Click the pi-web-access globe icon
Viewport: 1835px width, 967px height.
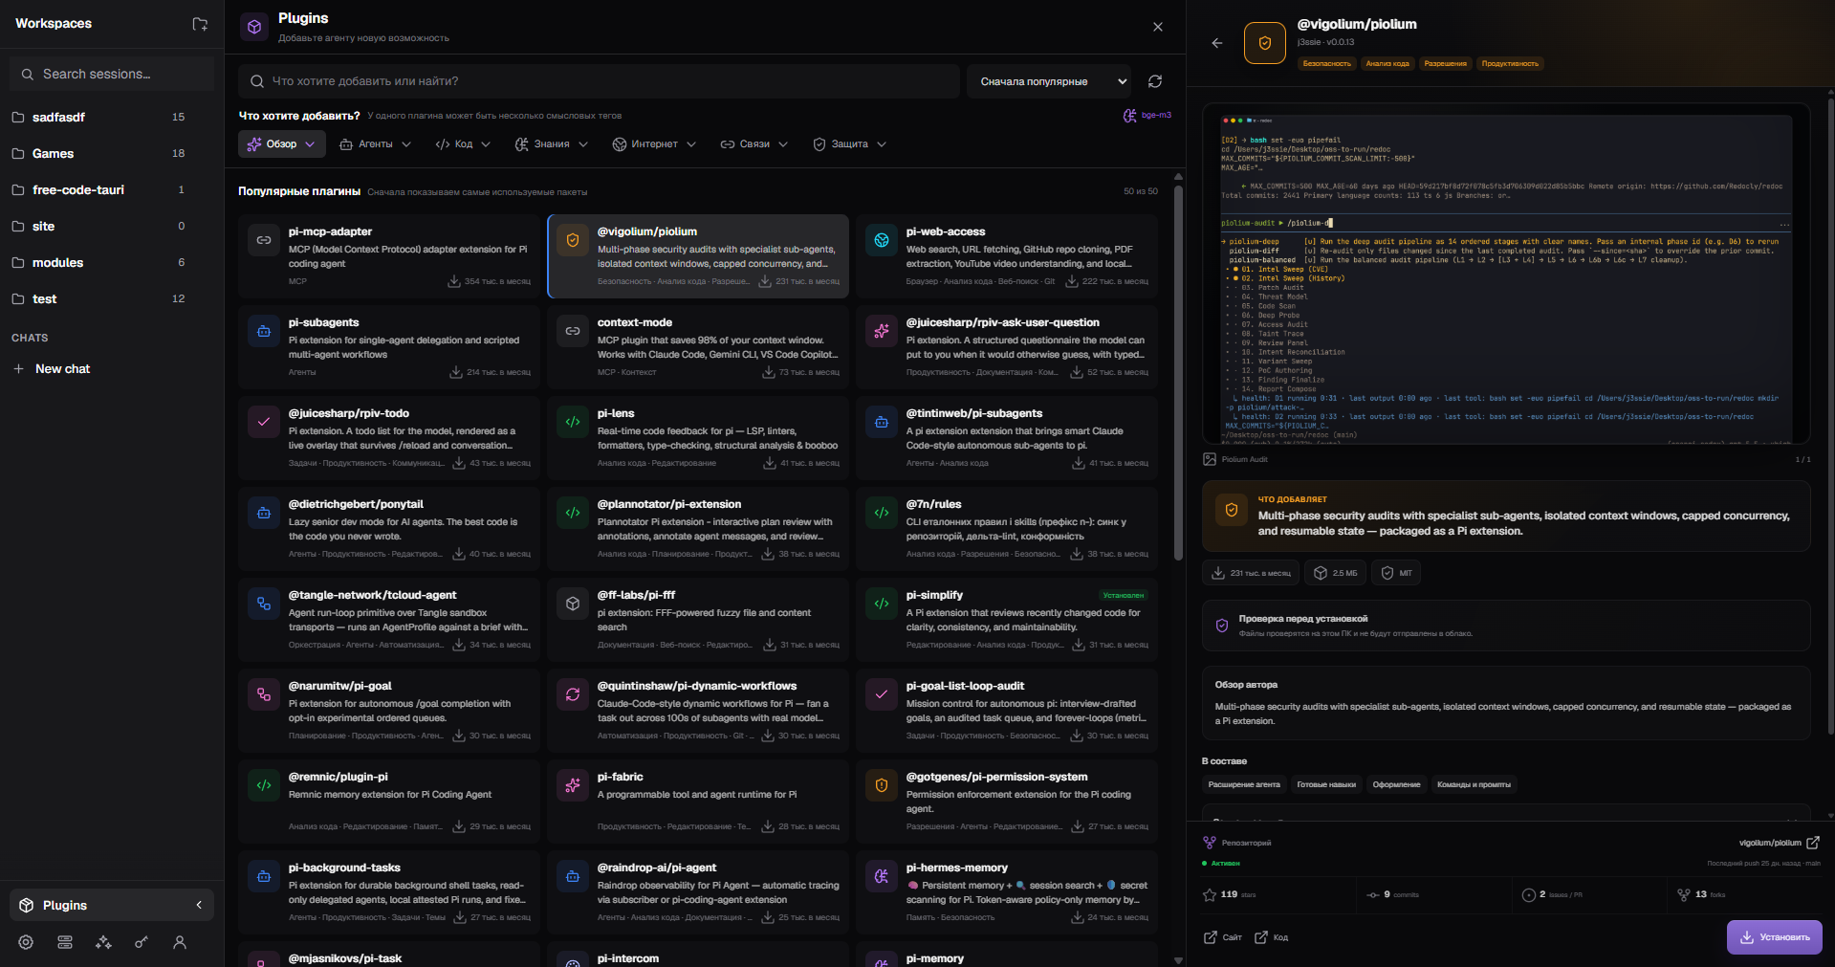pyautogui.click(x=882, y=240)
